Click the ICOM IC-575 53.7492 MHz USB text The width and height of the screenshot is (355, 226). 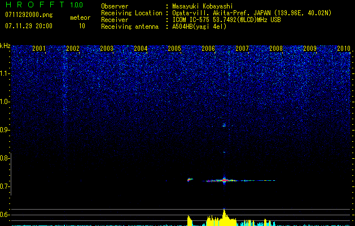click(226, 20)
